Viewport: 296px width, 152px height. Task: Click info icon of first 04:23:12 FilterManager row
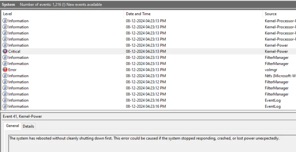pos(5,82)
